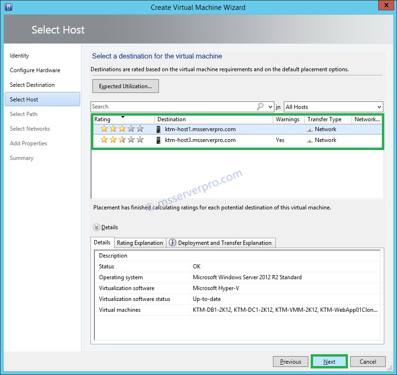Click the Add Properties step
Image resolution: width=397 pixels, height=375 pixels.
pyautogui.click(x=28, y=143)
